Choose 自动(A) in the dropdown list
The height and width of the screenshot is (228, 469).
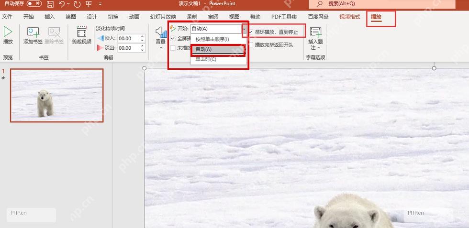tap(218, 49)
